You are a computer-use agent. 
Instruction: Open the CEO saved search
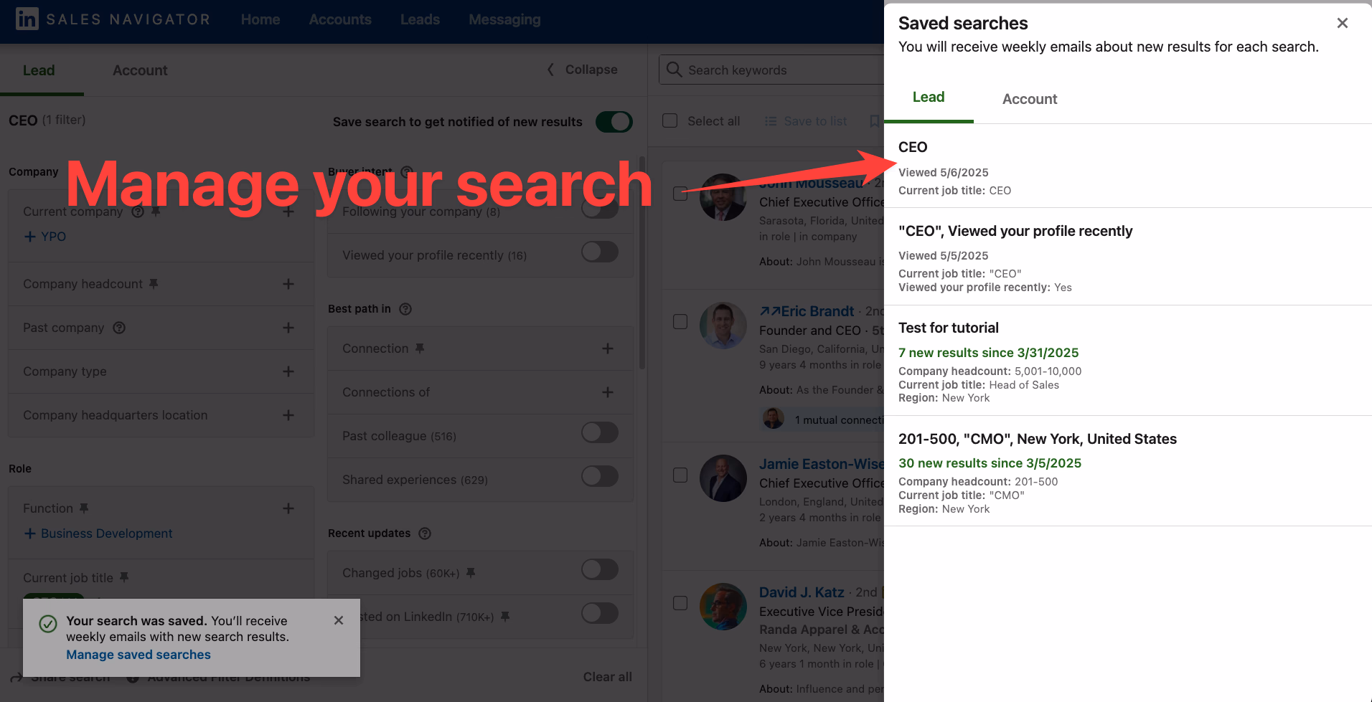(x=913, y=147)
